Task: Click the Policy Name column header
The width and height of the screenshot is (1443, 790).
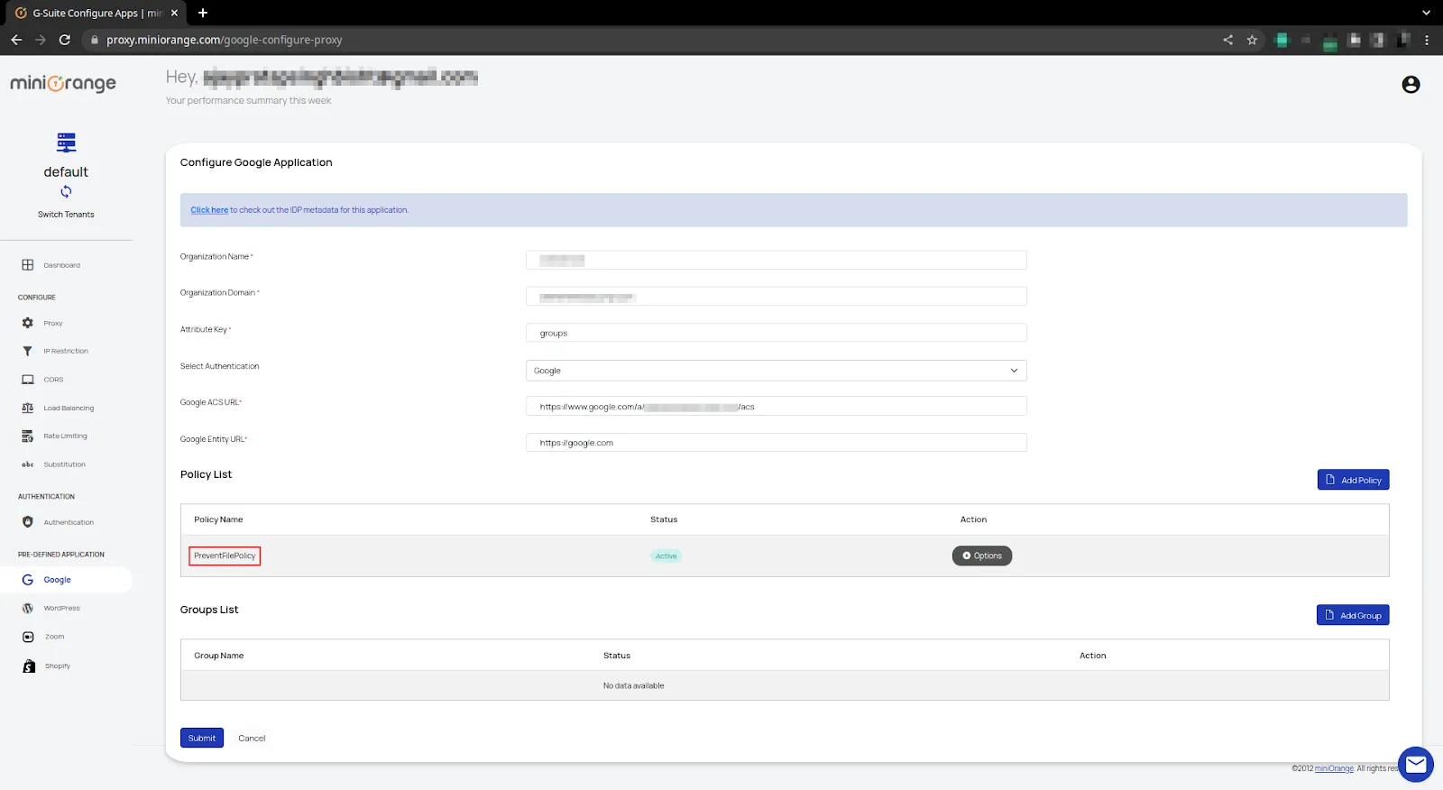Action: coord(218,519)
